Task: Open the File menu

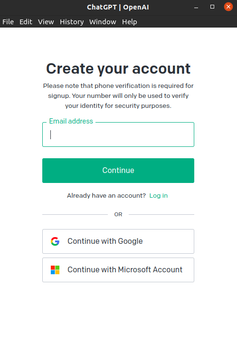Action: [x=8, y=22]
